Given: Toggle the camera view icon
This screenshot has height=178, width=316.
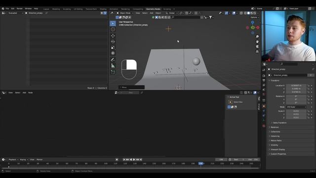Looking at the screenshot, I should [x=257, y=46].
